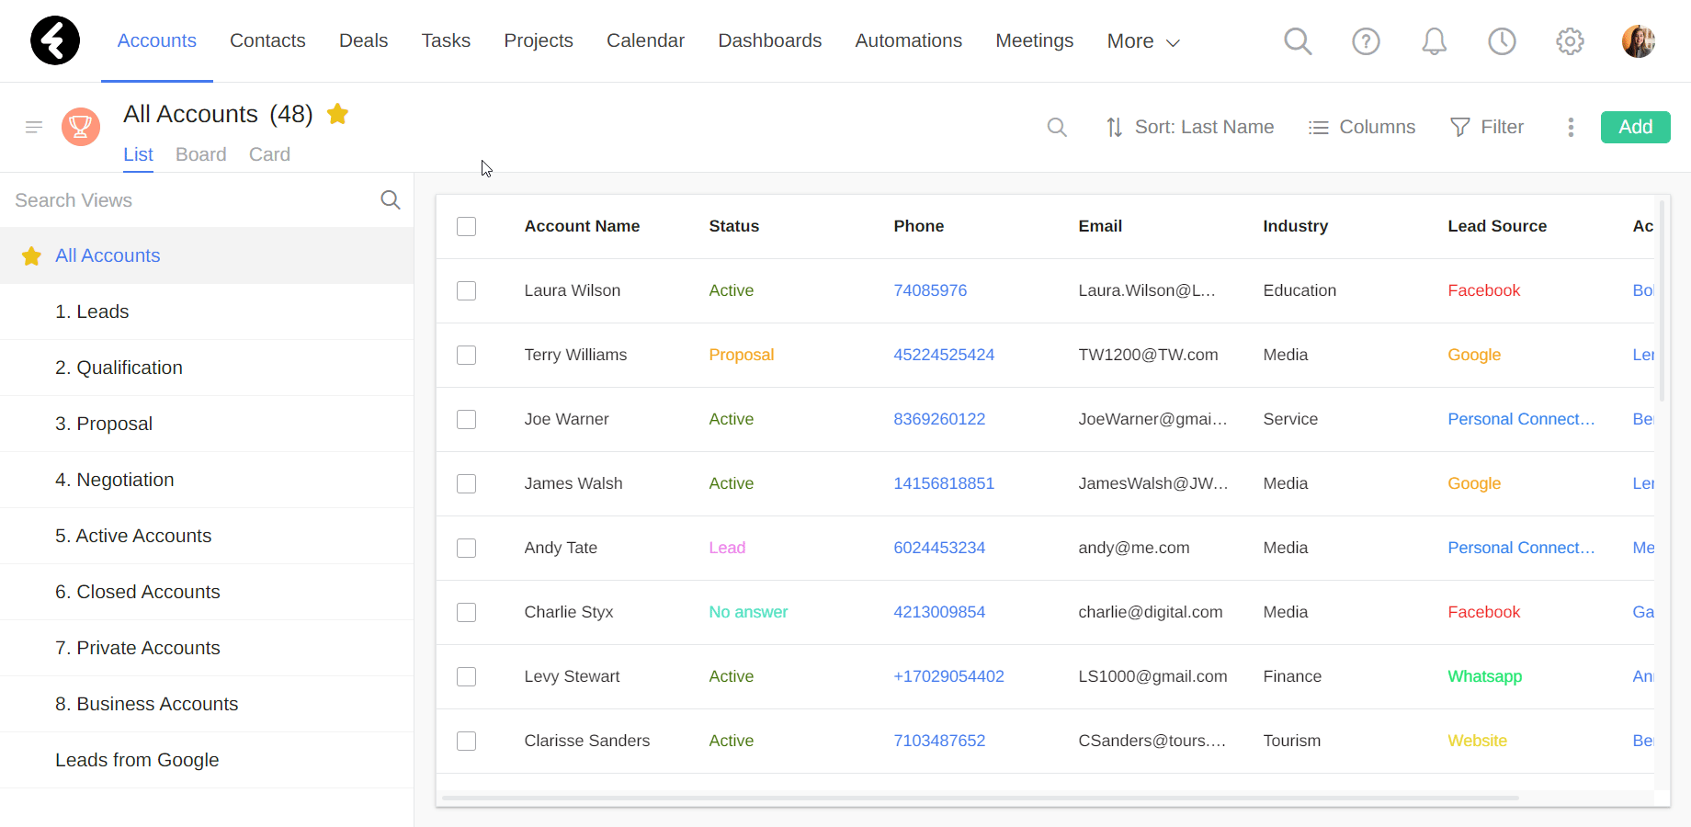This screenshot has height=827, width=1691.
Task: Click the vertical table scrollbar
Action: (x=1662, y=300)
